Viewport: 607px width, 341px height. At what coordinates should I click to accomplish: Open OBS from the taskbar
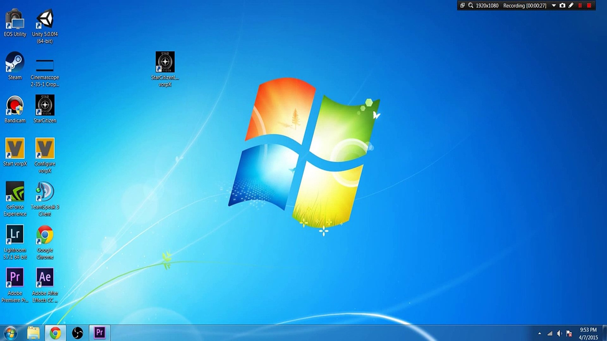click(x=77, y=333)
